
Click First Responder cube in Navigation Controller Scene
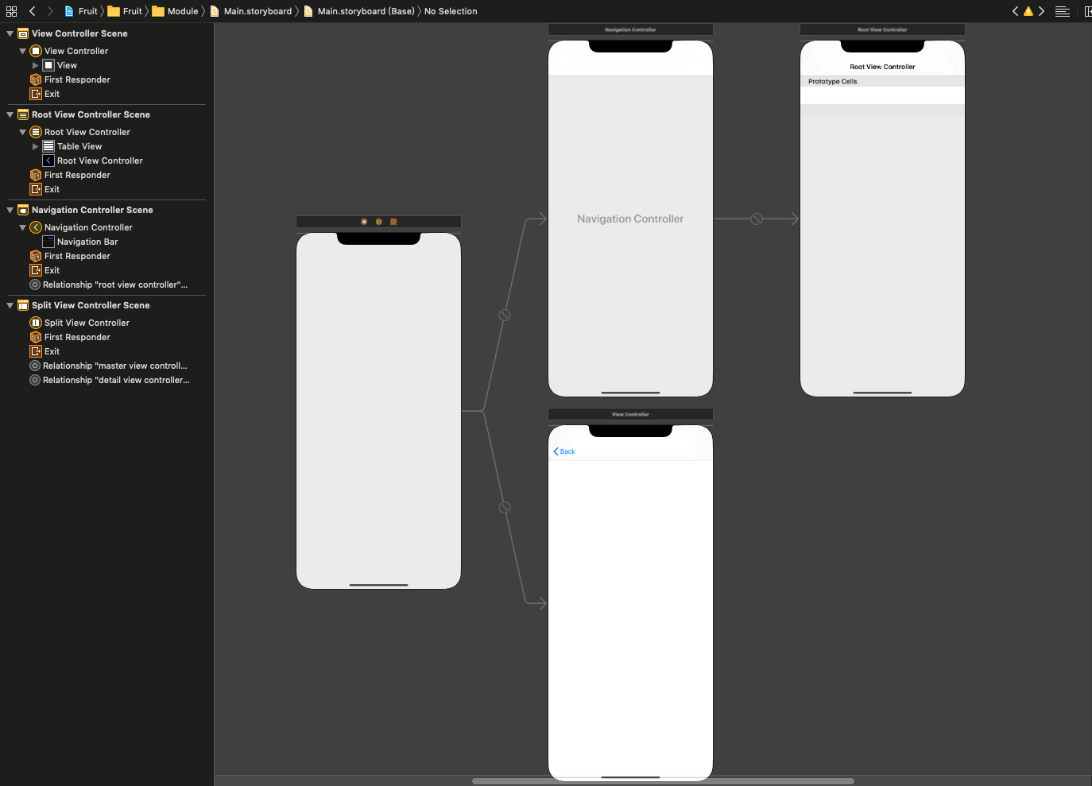point(36,256)
